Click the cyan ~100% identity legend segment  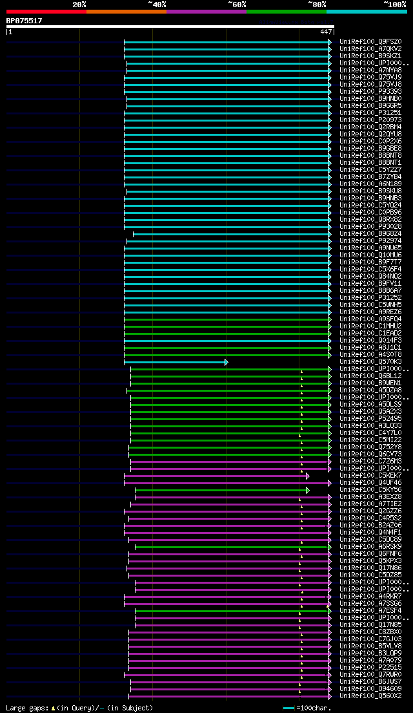tap(367, 11)
